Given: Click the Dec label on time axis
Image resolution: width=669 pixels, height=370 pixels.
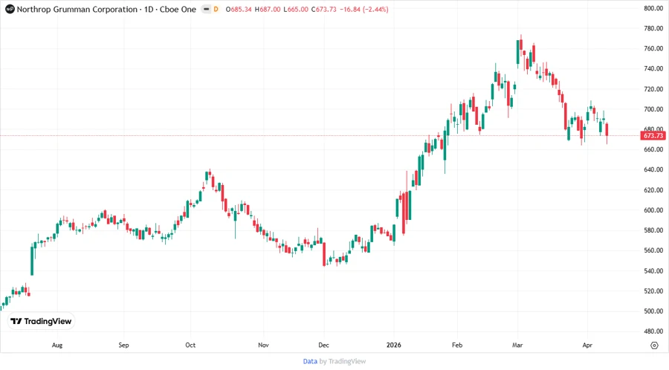Looking at the screenshot, I should (324, 345).
